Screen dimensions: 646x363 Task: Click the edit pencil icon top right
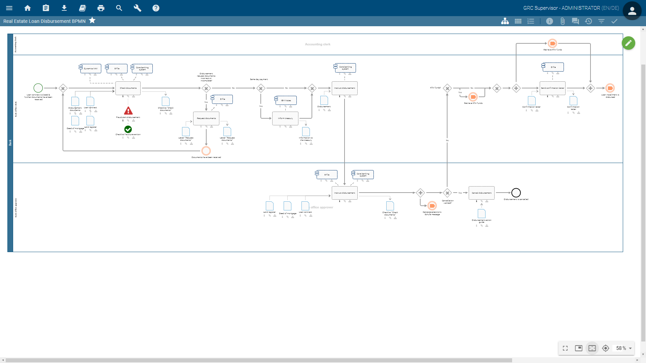tap(629, 43)
